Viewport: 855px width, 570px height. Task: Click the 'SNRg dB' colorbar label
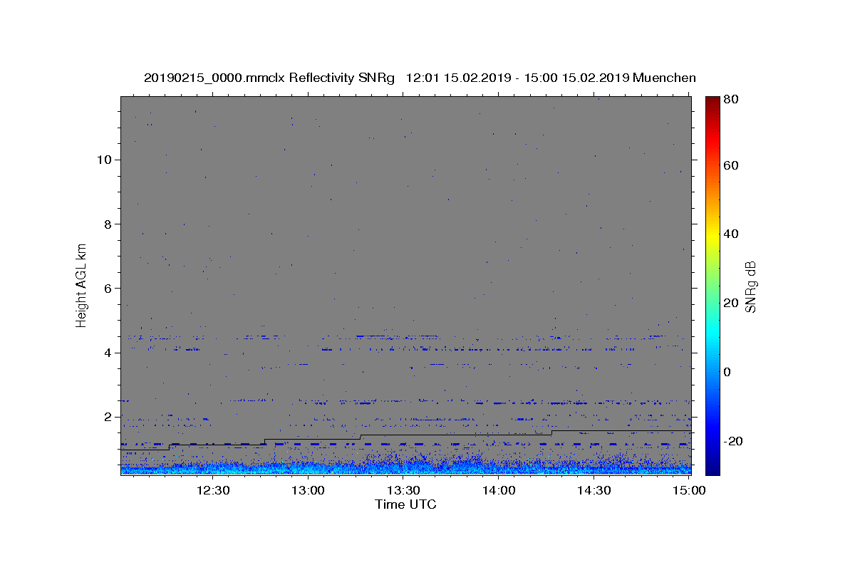[x=750, y=286]
